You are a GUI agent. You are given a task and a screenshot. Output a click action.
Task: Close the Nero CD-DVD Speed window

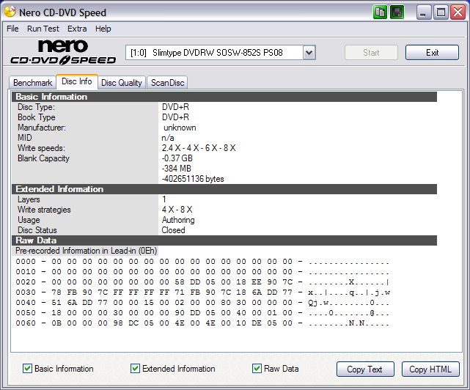(x=457, y=12)
